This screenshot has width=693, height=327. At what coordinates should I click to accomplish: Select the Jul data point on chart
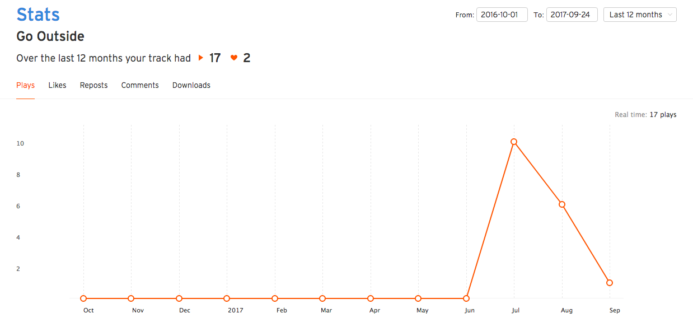[x=514, y=142]
